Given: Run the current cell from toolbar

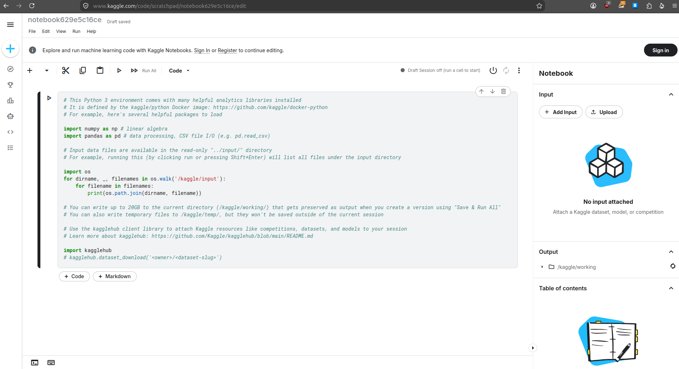Looking at the screenshot, I should point(119,70).
